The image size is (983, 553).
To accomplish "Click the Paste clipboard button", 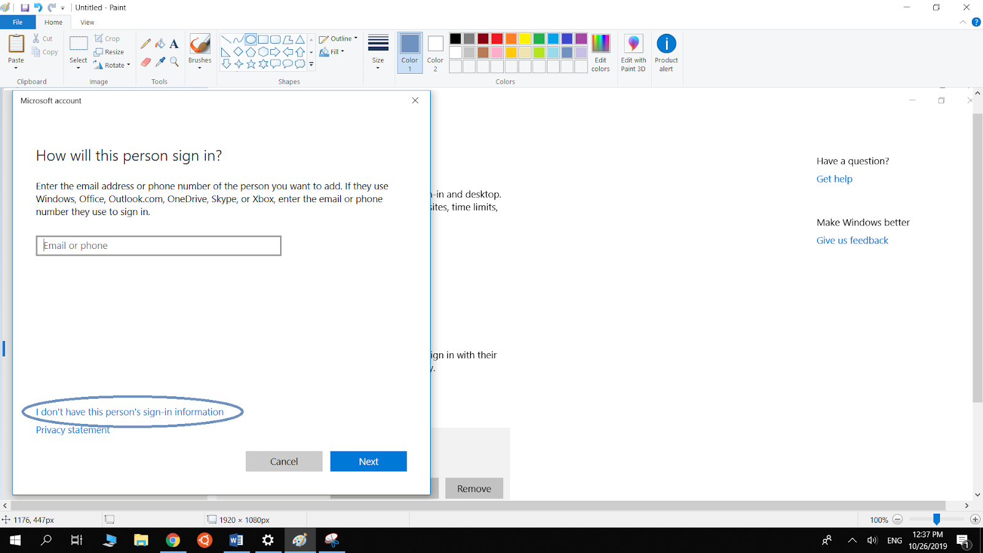I will (x=16, y=45).
